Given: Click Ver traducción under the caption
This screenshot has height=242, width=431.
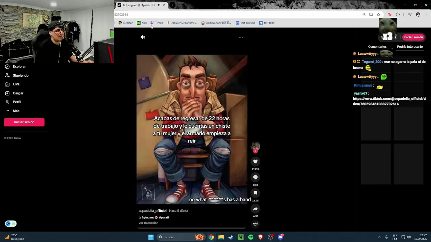Looking at the screenshot, I should [148, 223].
